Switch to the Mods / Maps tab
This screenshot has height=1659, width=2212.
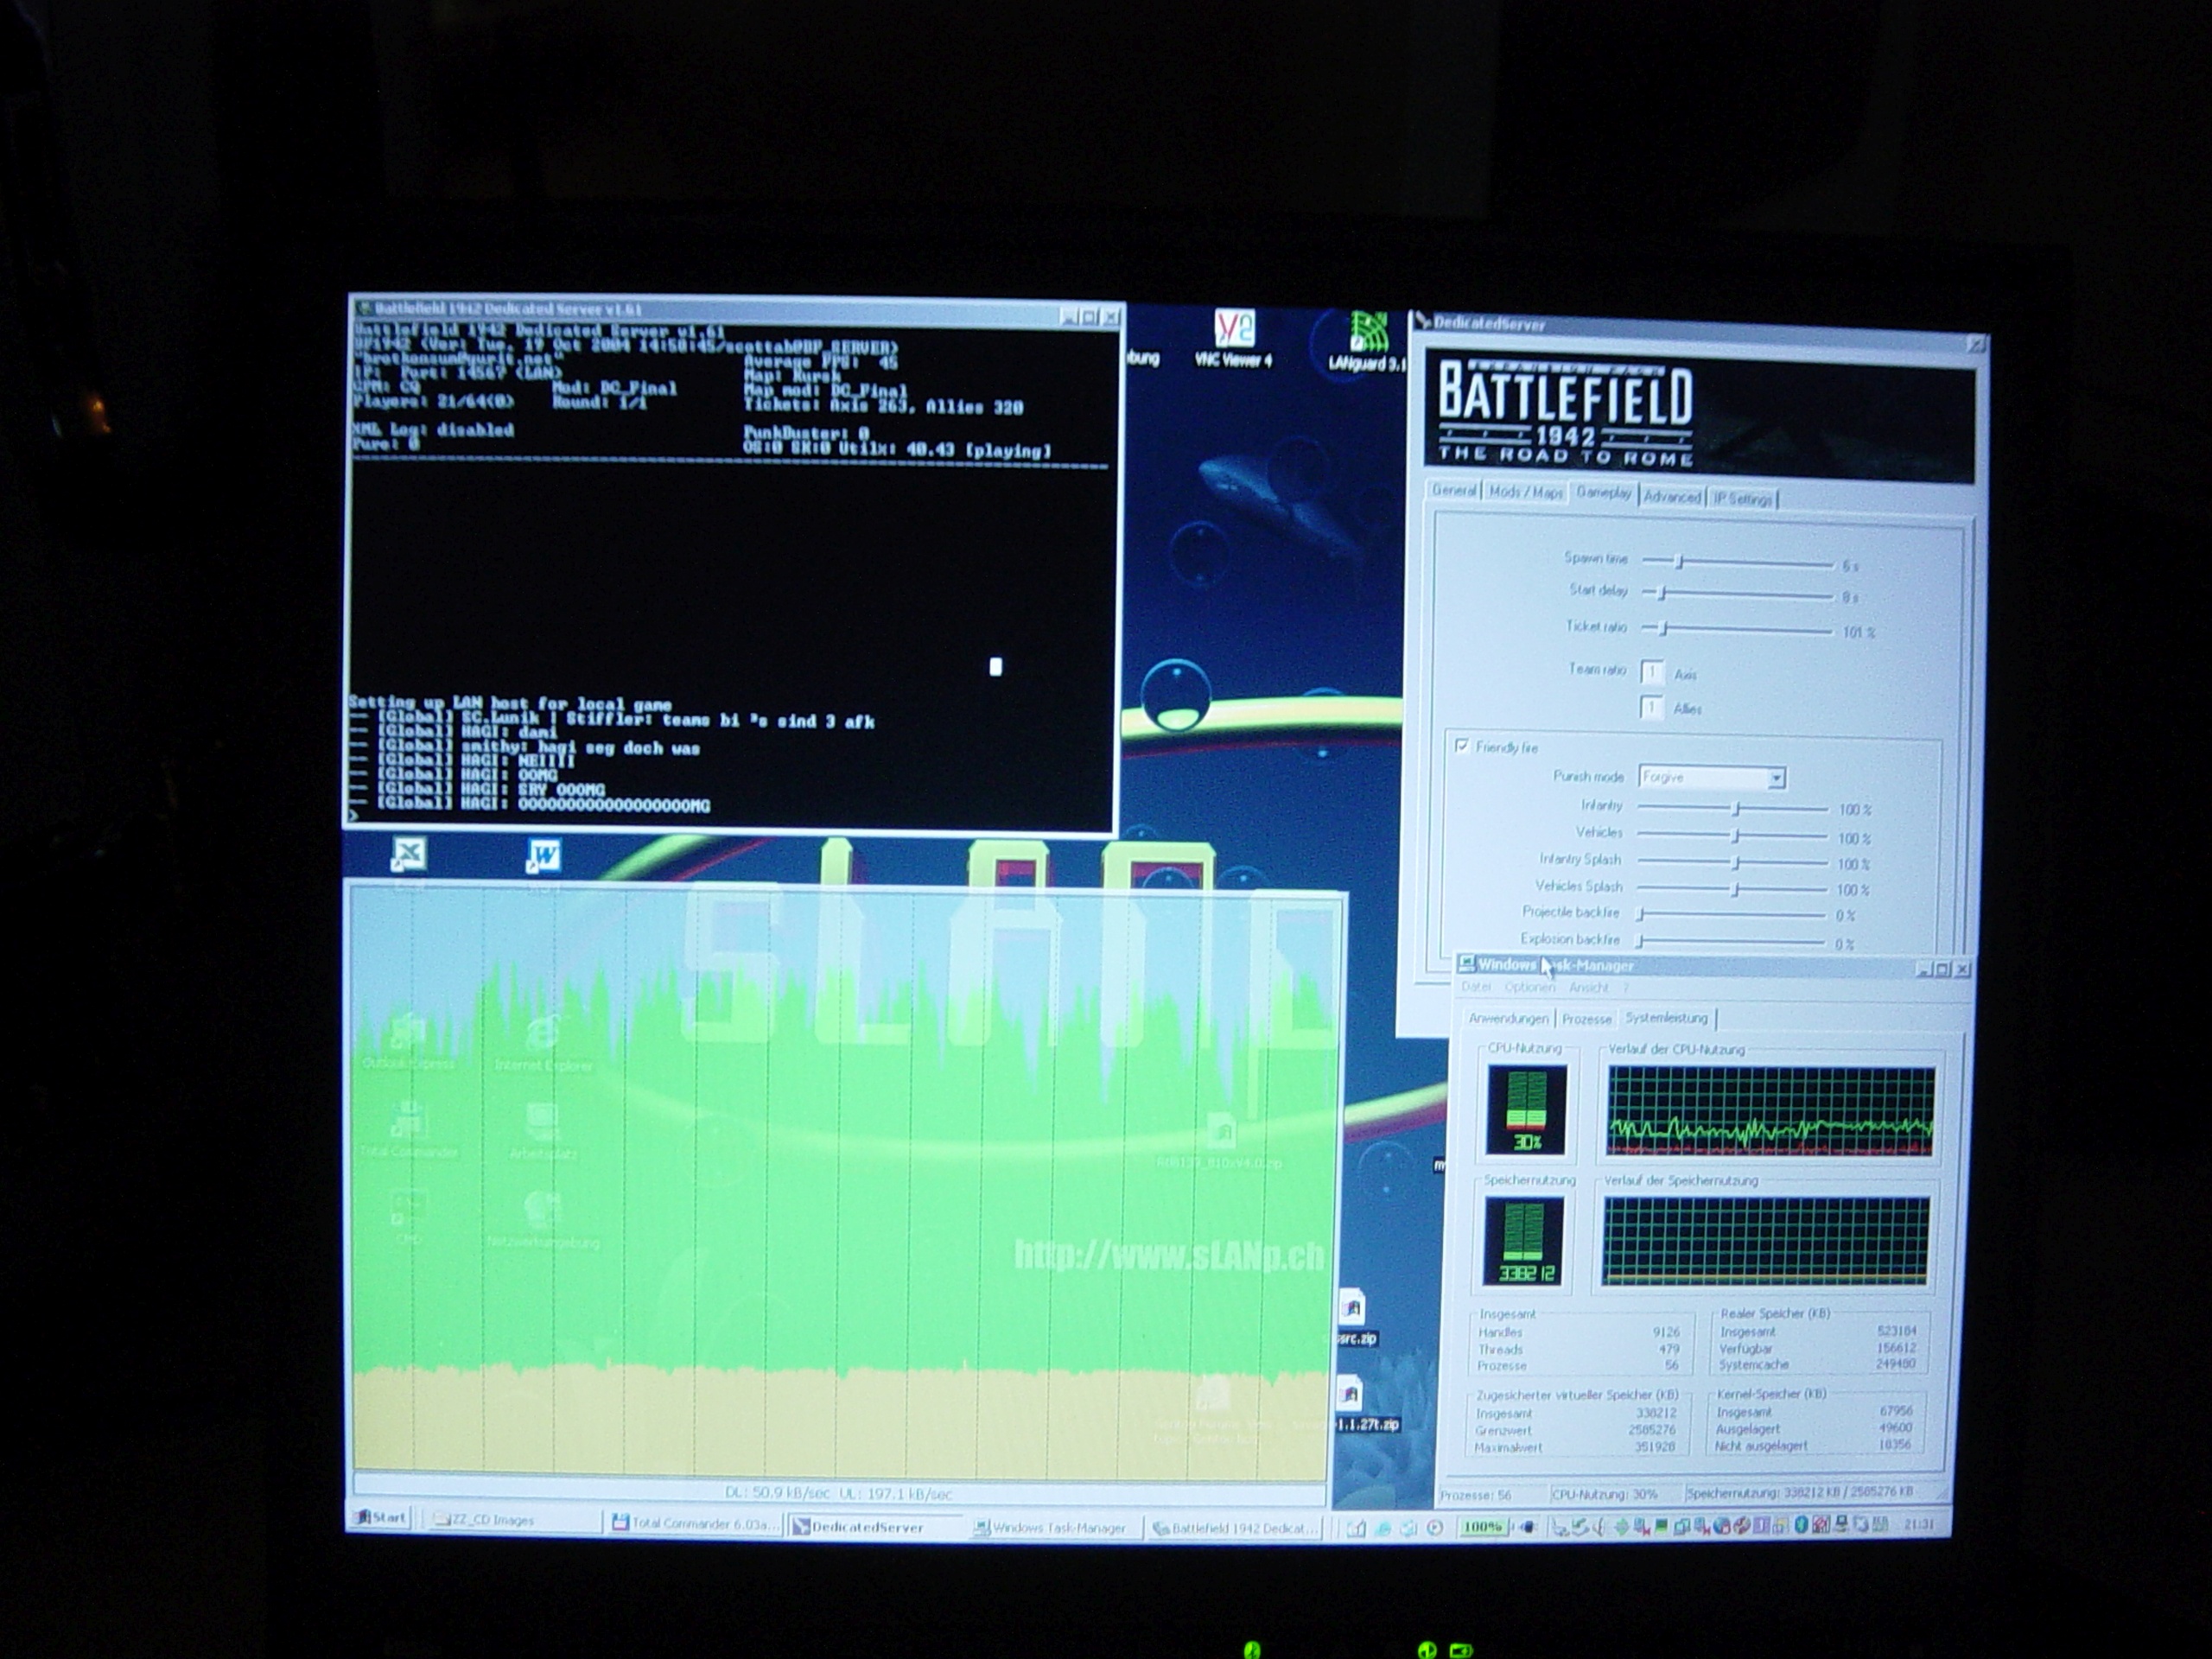(1526, 493)
